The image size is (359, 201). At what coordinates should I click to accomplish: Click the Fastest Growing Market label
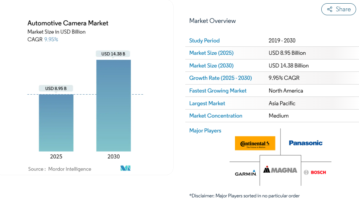pyautogui.click(x=218, y=91)
